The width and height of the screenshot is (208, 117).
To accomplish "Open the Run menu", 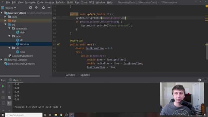I will pos(77,2).
